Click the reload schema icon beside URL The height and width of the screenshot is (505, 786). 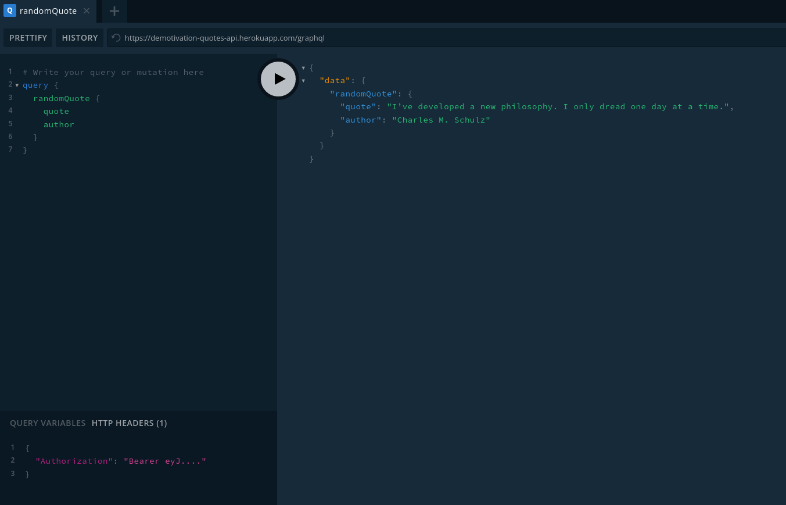116,38
